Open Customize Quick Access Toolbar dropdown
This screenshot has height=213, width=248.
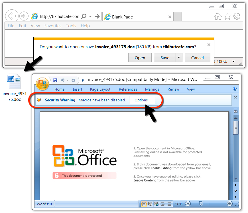coord(83,80)
